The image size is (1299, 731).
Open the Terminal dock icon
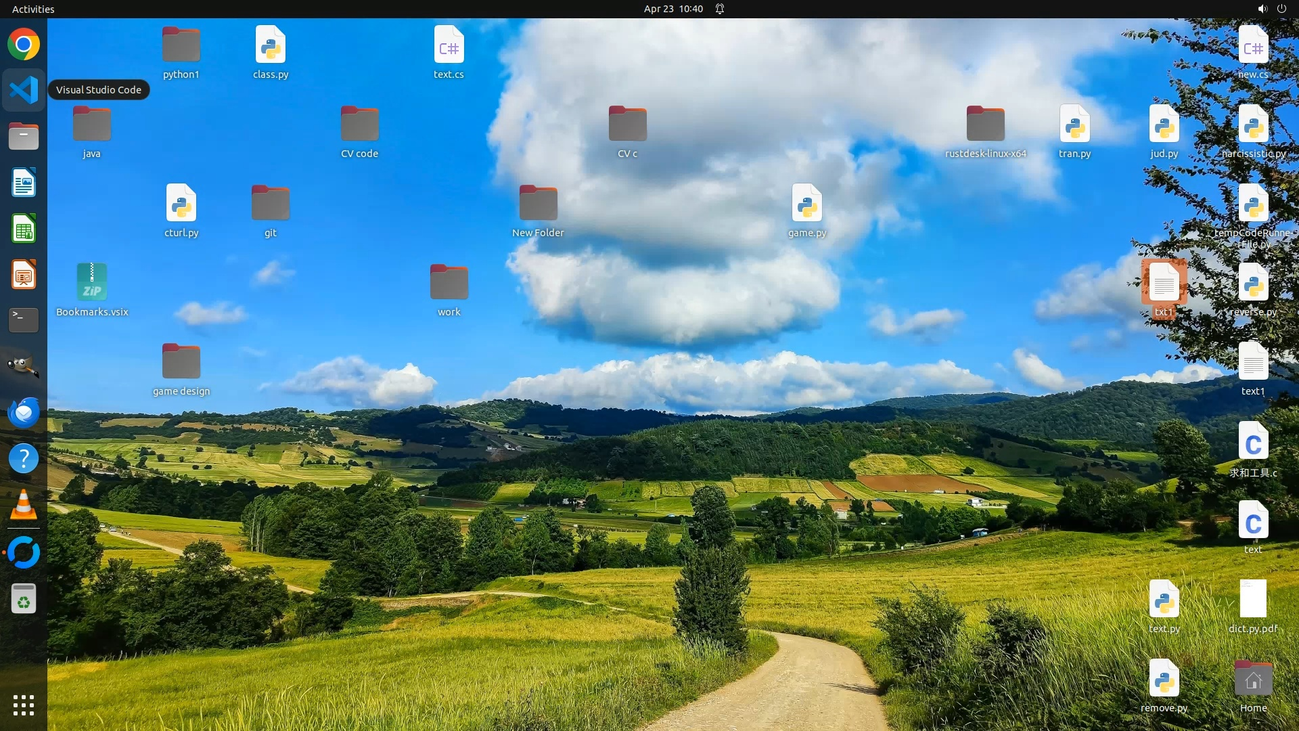tap(24, 320)
